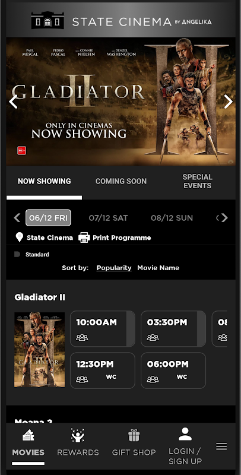Open the hamburger menu
Image resolution: width=241 pixels, height=475 pixels.
(x=221, y=446)
